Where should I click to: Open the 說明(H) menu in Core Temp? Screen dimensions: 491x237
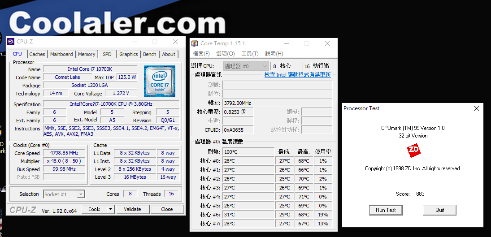[274, 54]
